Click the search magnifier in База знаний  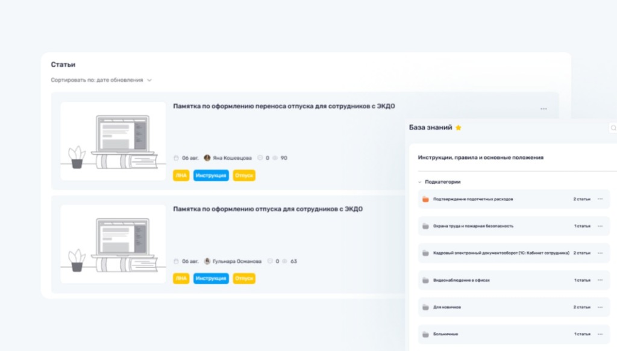click(x=613, y=128)
